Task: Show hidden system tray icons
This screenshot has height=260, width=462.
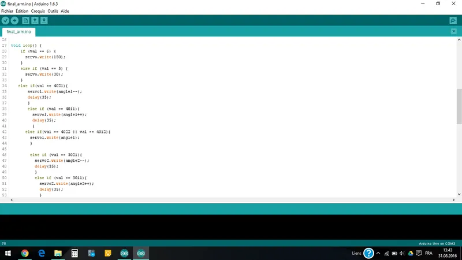Action: pos(378,253)
